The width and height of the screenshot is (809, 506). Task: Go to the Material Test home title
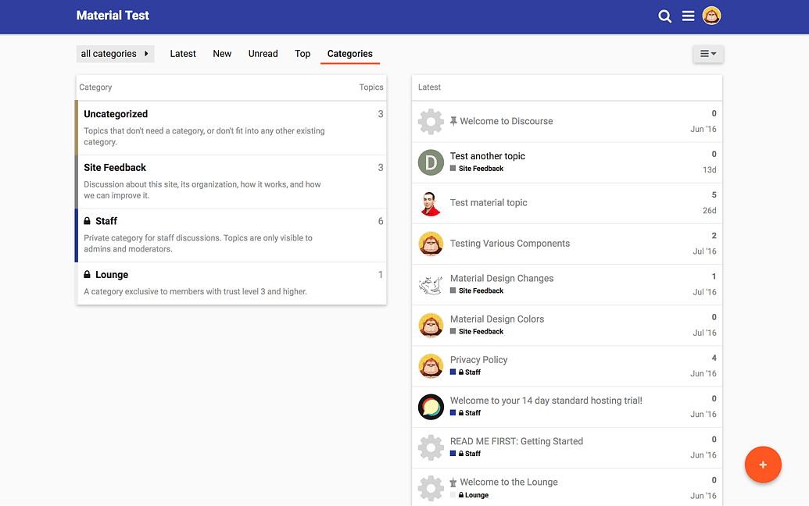[113, 16]
